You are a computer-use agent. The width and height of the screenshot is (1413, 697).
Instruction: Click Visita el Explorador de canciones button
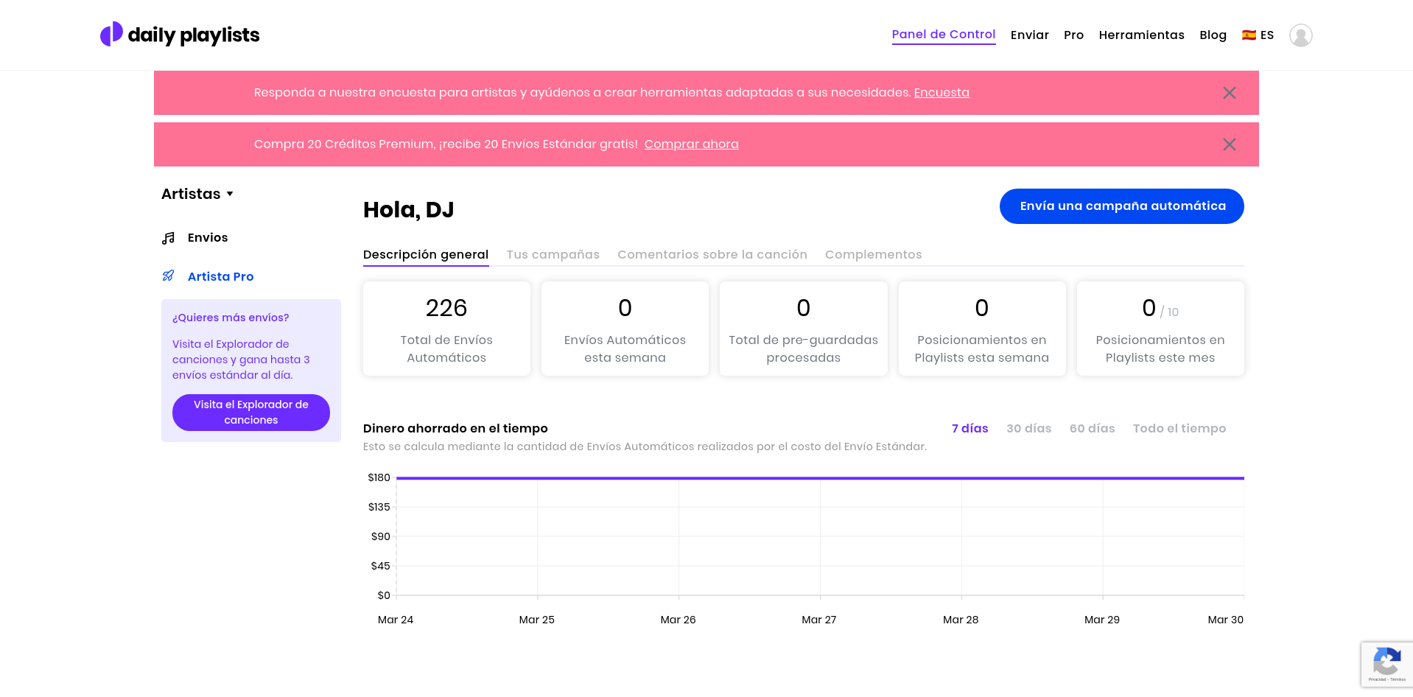[250, 413]
